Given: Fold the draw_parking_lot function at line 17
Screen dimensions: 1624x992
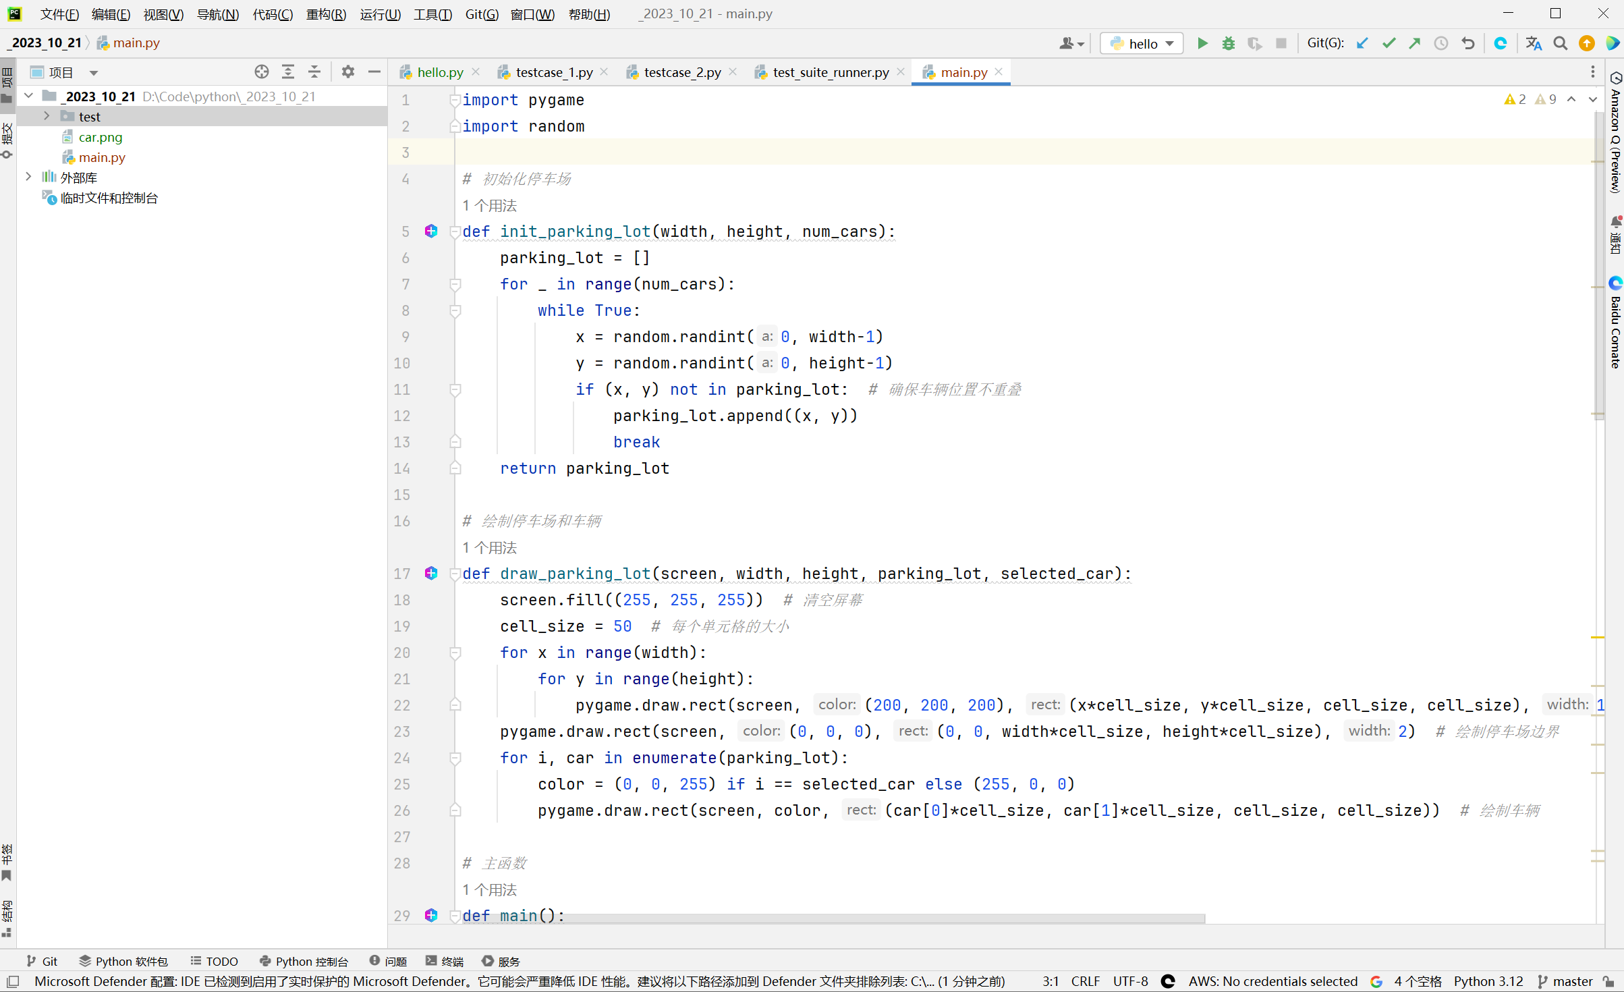Looking at the screenshot, I should click(455, 574).
